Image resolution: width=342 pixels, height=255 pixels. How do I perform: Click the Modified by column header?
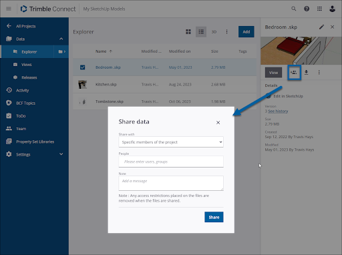coord(152,51)
